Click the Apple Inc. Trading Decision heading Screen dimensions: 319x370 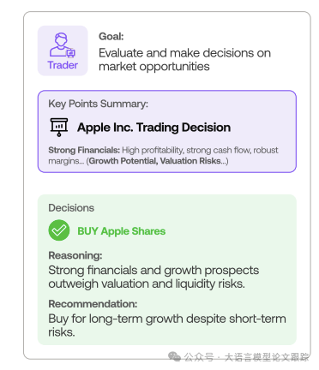154,128
